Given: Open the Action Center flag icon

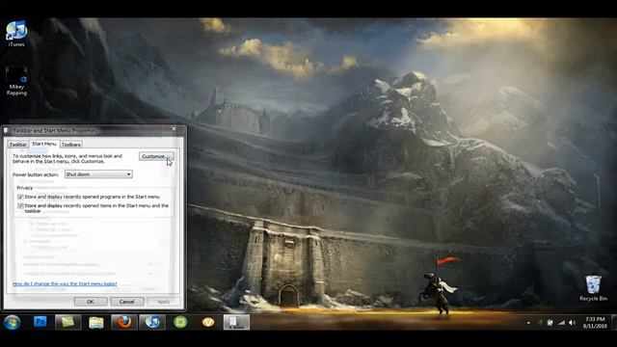Looking at the screenshot, I should 550,323.
